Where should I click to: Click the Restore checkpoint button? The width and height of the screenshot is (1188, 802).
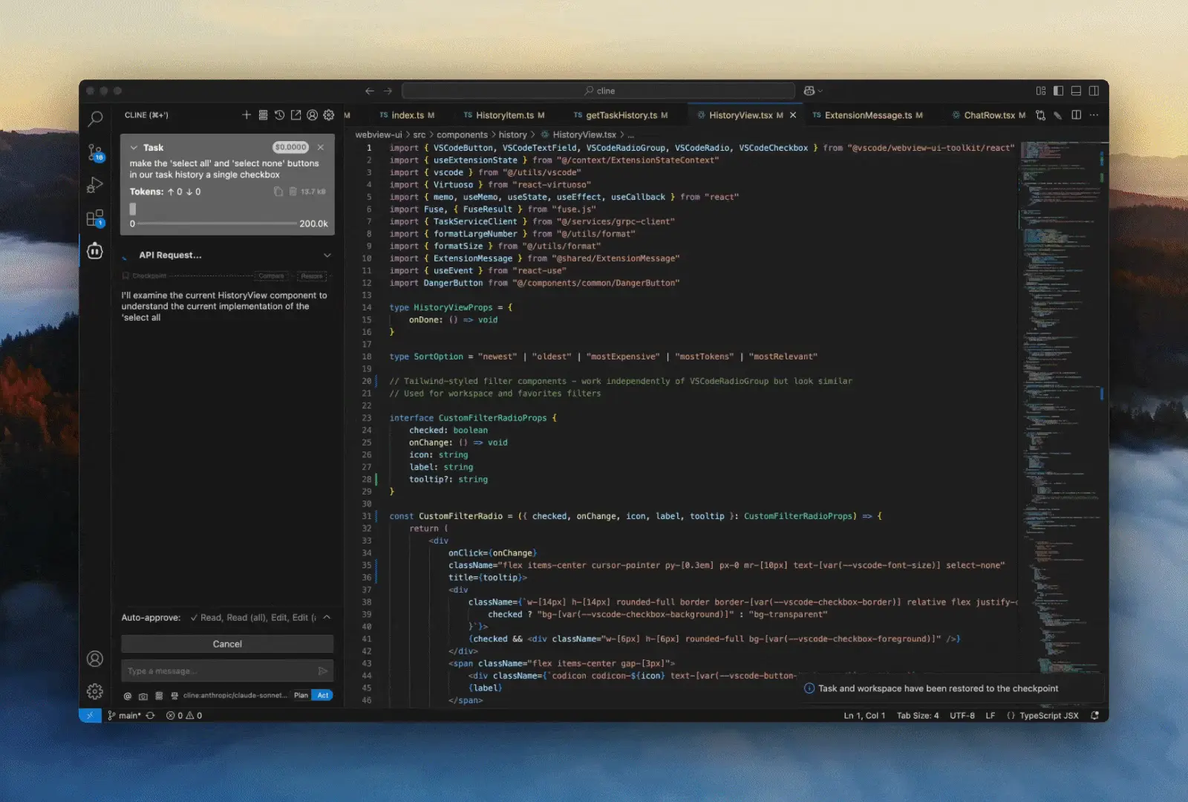pos(312,276)
